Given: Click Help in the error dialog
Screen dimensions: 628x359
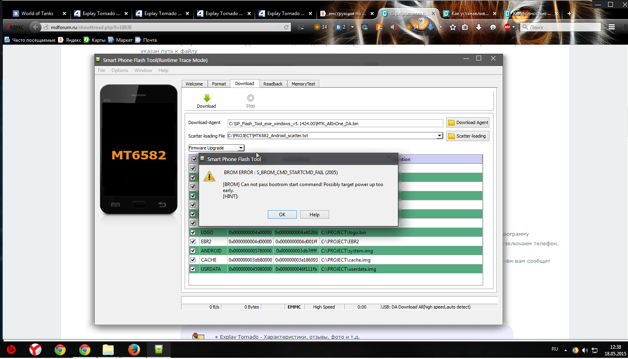Looking at the screenshot, I should [314, 215].
